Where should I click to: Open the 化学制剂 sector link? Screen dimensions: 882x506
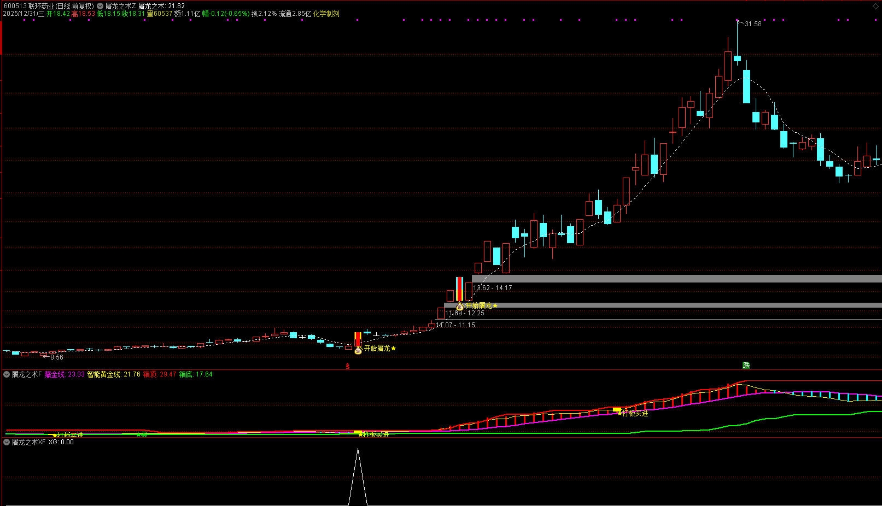point(326,14)
